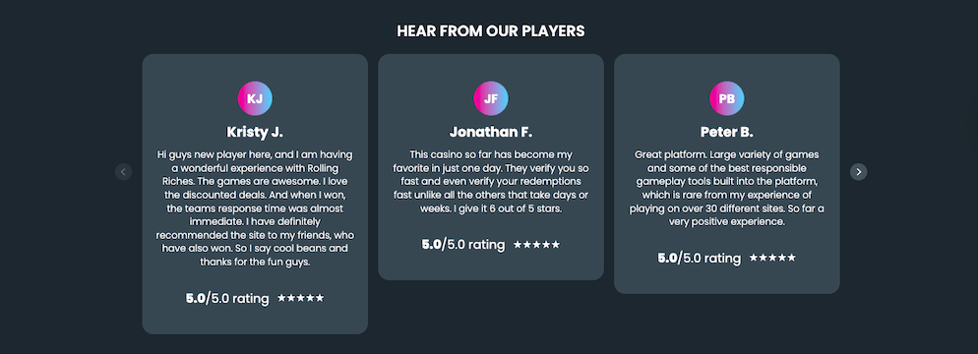Select the name Kristy J.
This screenshot has height=354, width=978.
pos(255,133)
